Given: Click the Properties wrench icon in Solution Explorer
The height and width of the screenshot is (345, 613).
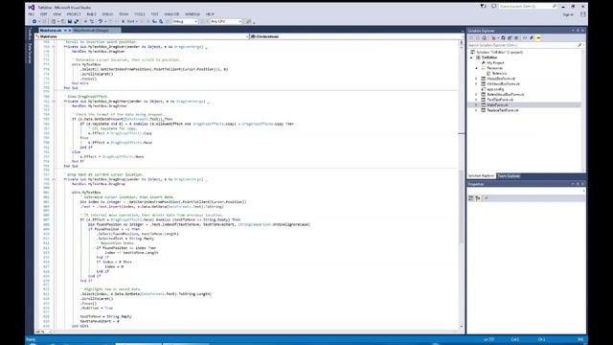Looking at the screenshot, I should click(x=532, y=38).
